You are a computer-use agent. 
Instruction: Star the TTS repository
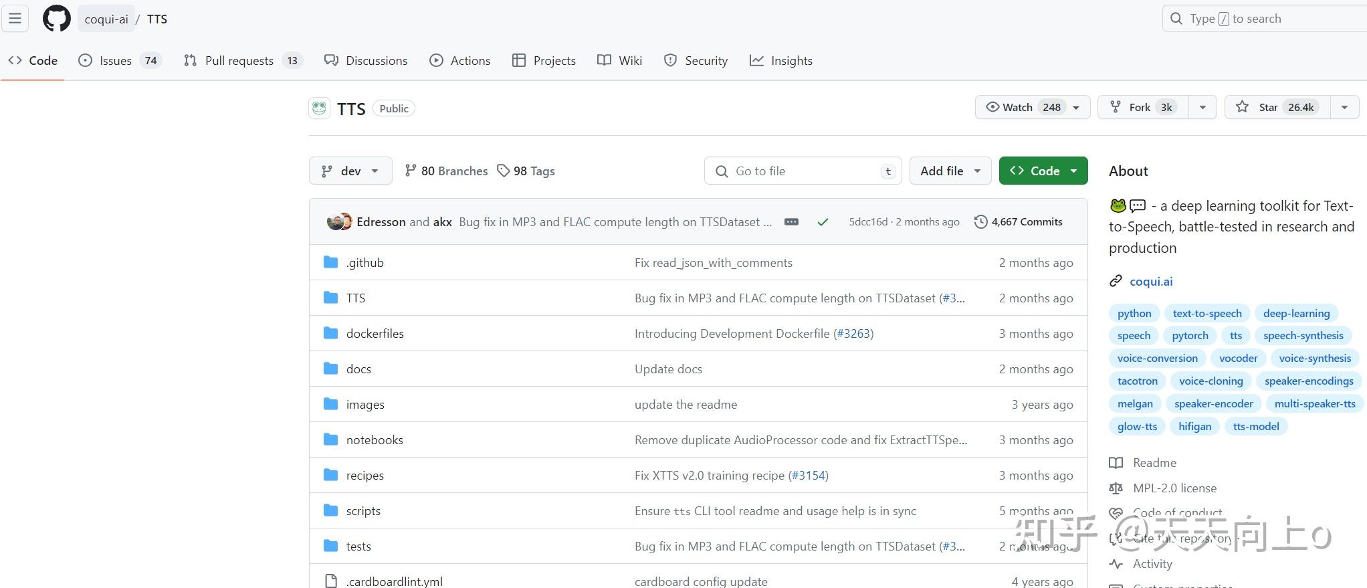(1277, 107)
